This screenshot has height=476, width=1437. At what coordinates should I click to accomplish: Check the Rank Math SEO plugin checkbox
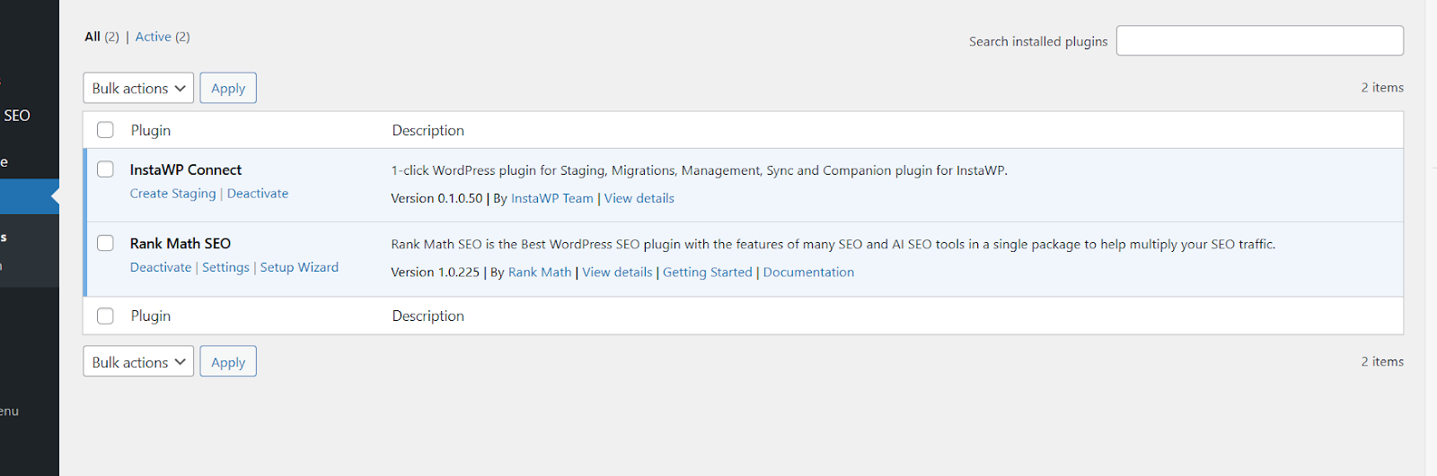click(x=105, y=243)
